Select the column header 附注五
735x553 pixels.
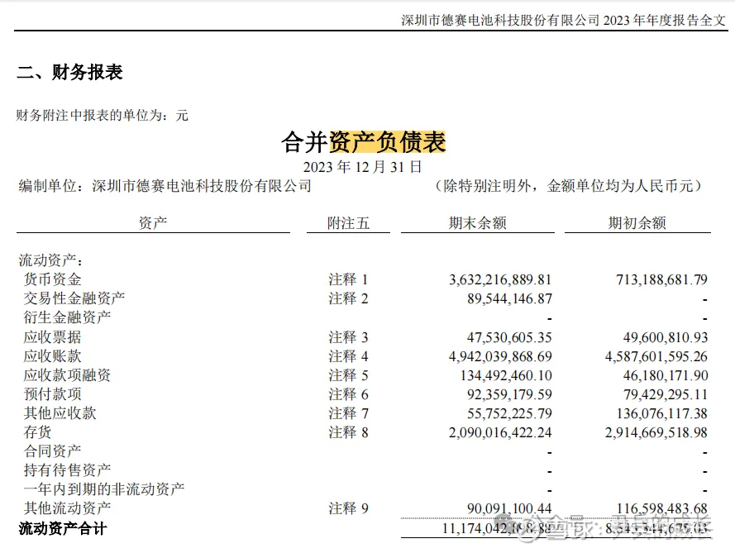click(x=348, y=222)
